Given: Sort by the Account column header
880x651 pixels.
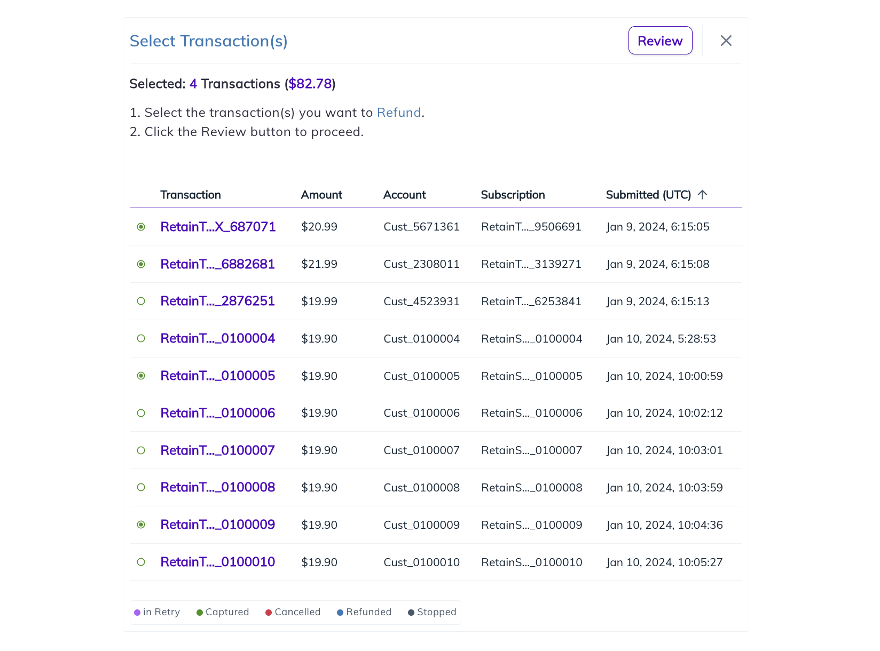Looking at the screenshot, I should tap(404, 195).
